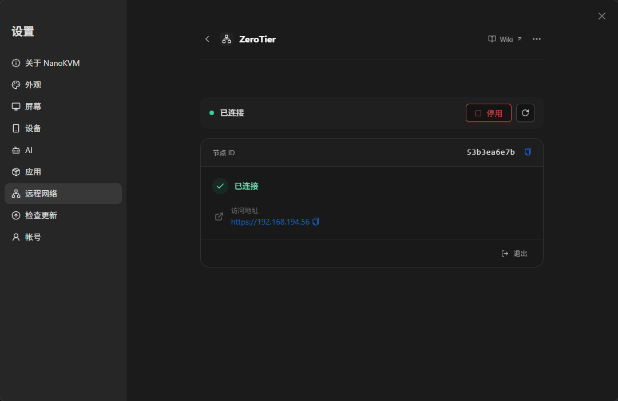Close the settings dialog with the X
618x401 pixels.
click(x=602, y=16)
